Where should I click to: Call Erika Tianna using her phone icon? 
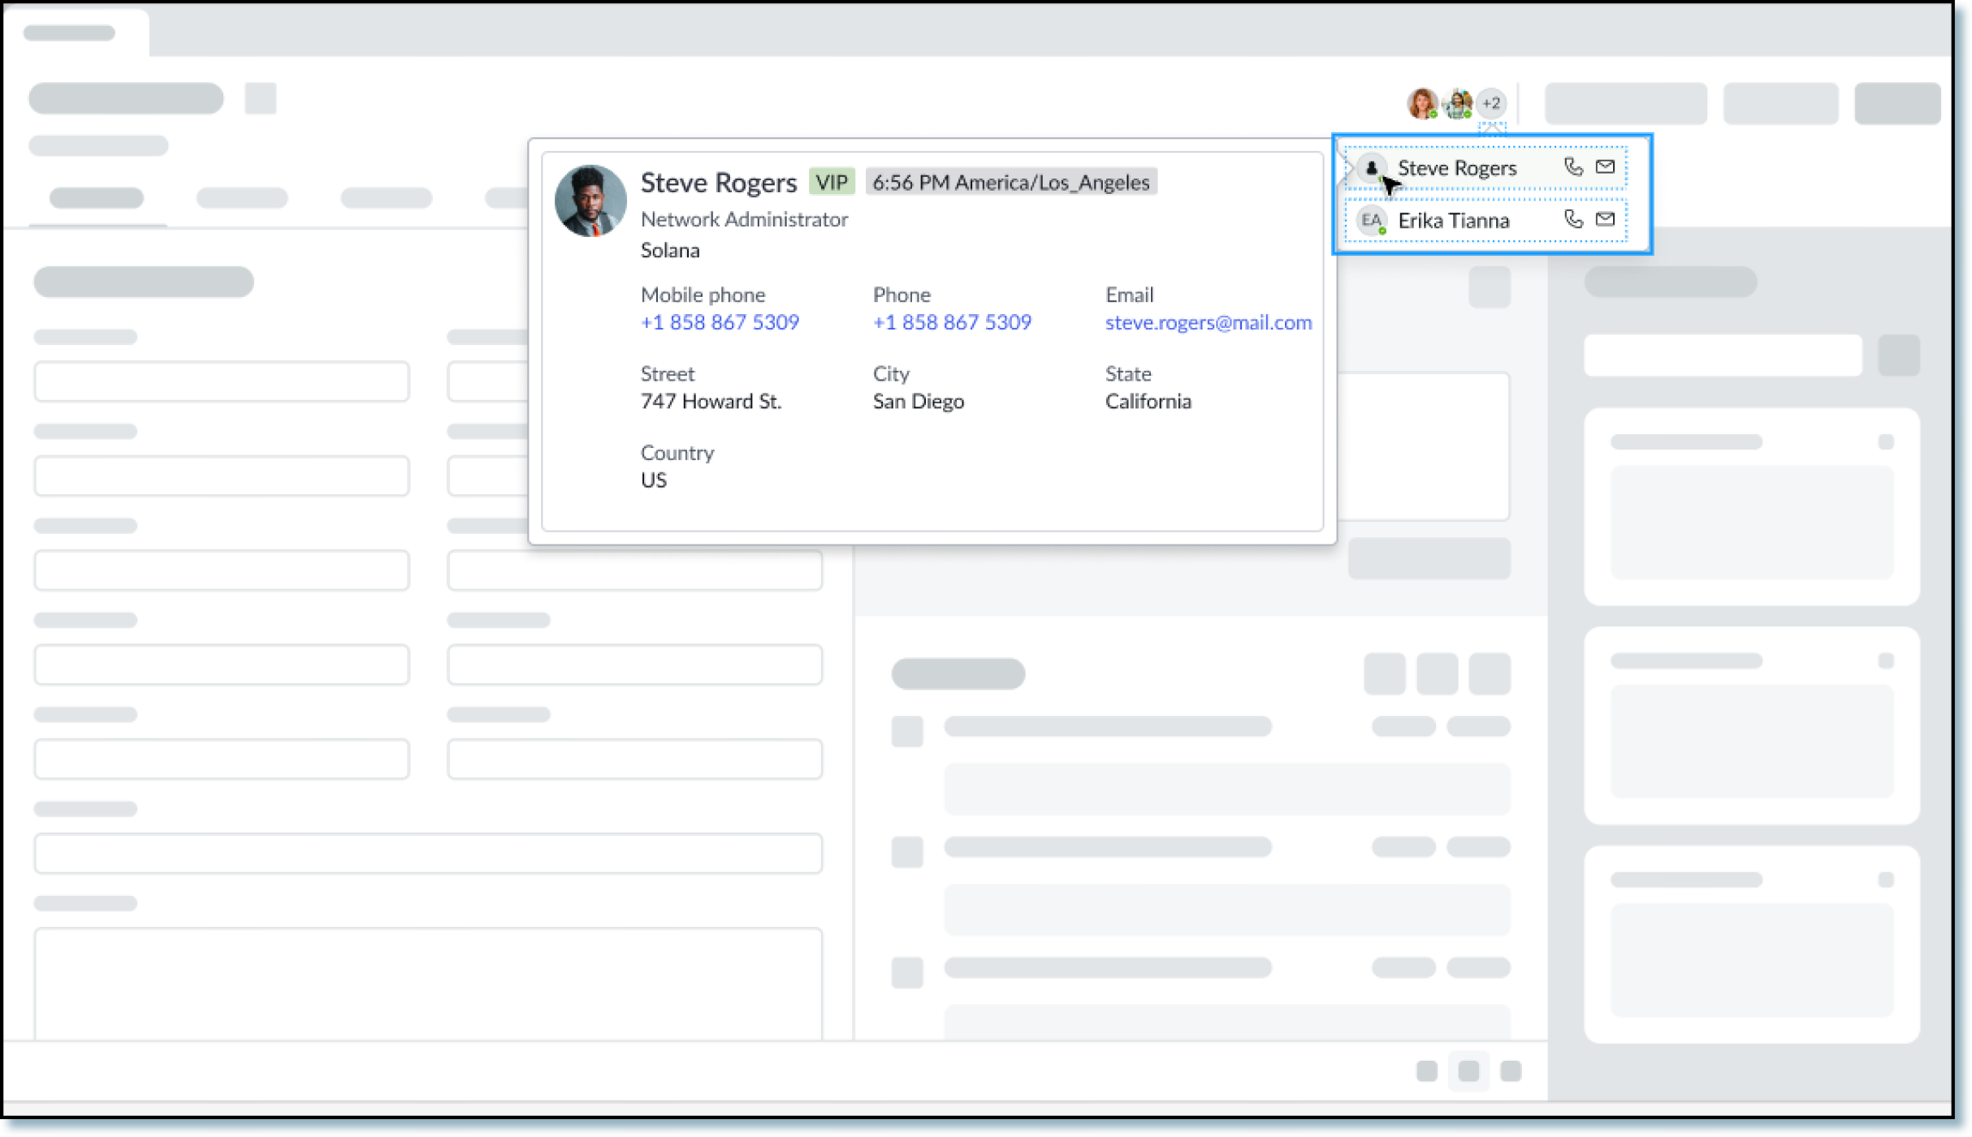[1572, 219]
